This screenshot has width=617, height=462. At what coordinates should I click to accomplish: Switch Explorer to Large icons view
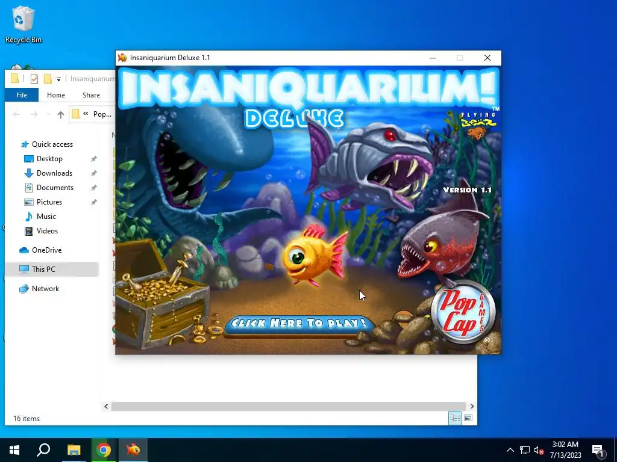[x=468, y=419]
